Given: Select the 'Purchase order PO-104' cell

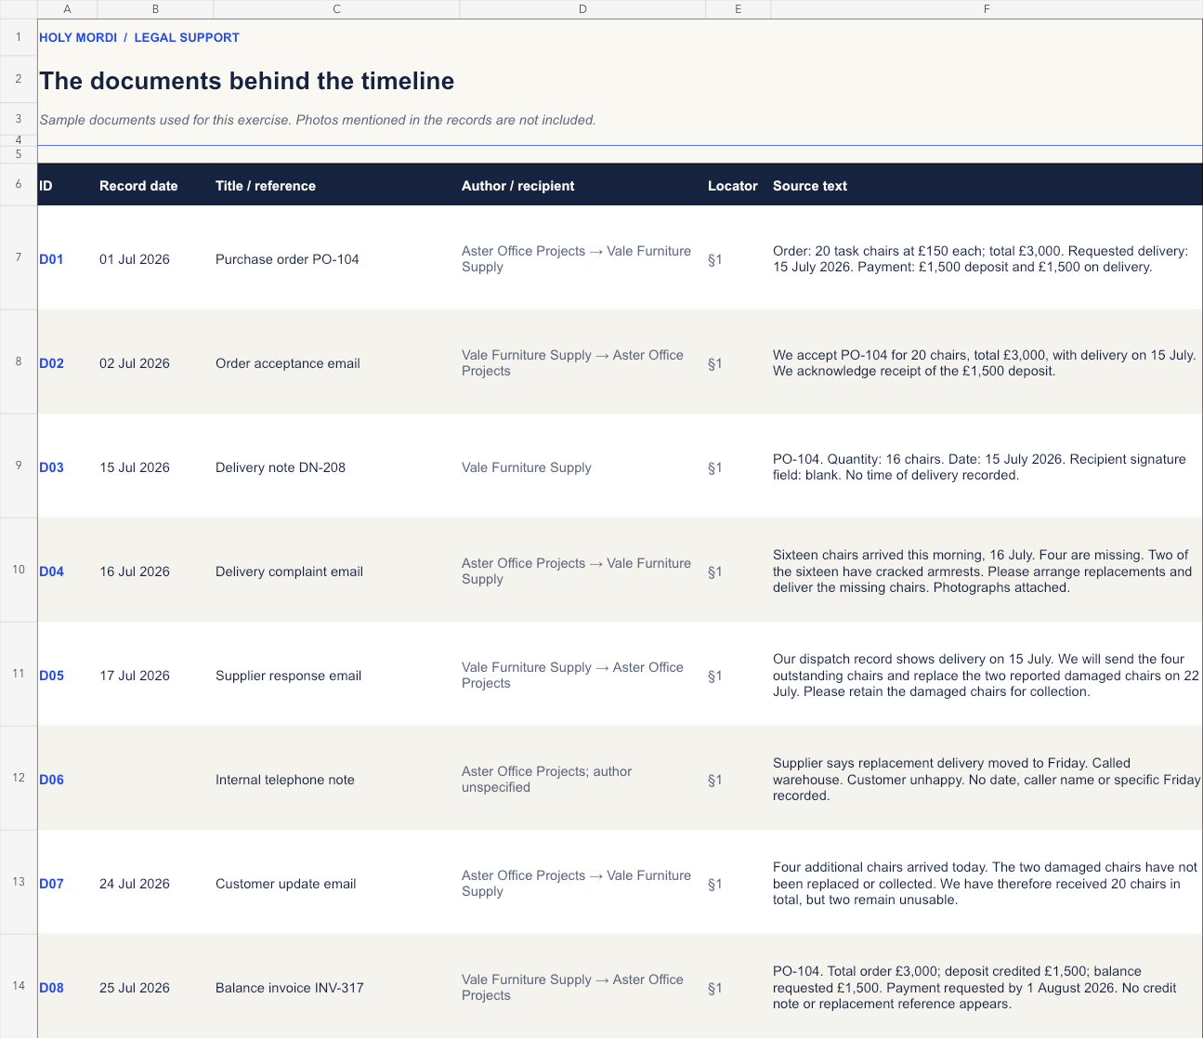Looking at the screenshot, I should point(336,257).
